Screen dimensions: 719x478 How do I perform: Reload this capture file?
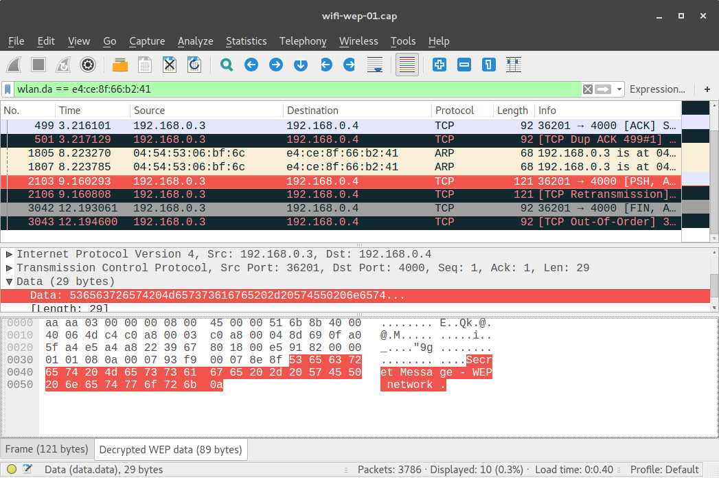pos(193,65)
